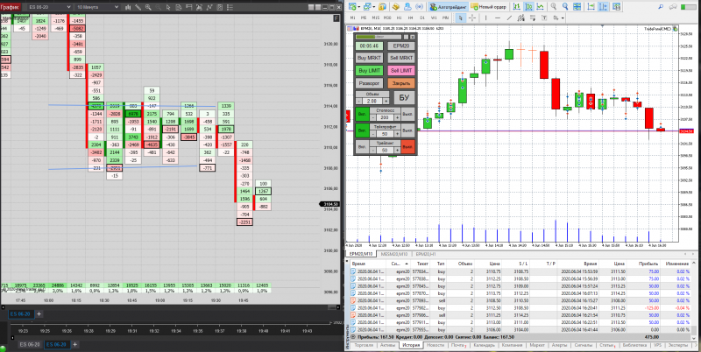Screen dimensions: 701x352
Task: Select the text label tool
Action: (544, 18)
